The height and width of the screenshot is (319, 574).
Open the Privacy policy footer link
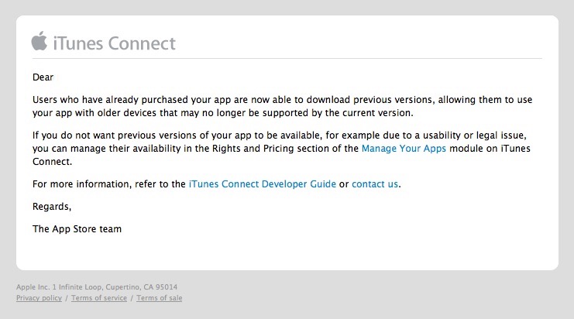tap(40, 298)
